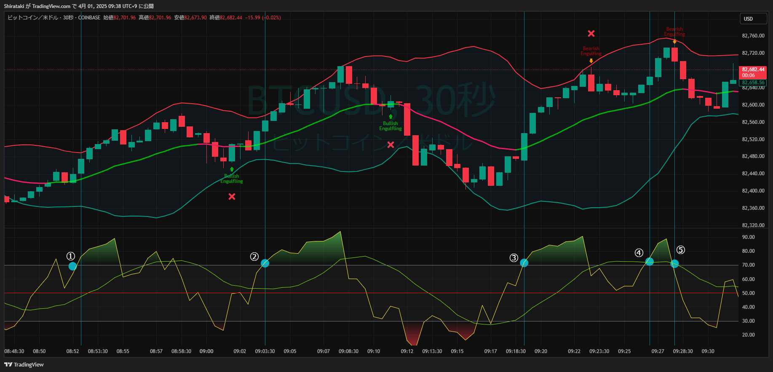
Task: Click the 82,760.00 price axis label
Action: (x=753, y=36)
